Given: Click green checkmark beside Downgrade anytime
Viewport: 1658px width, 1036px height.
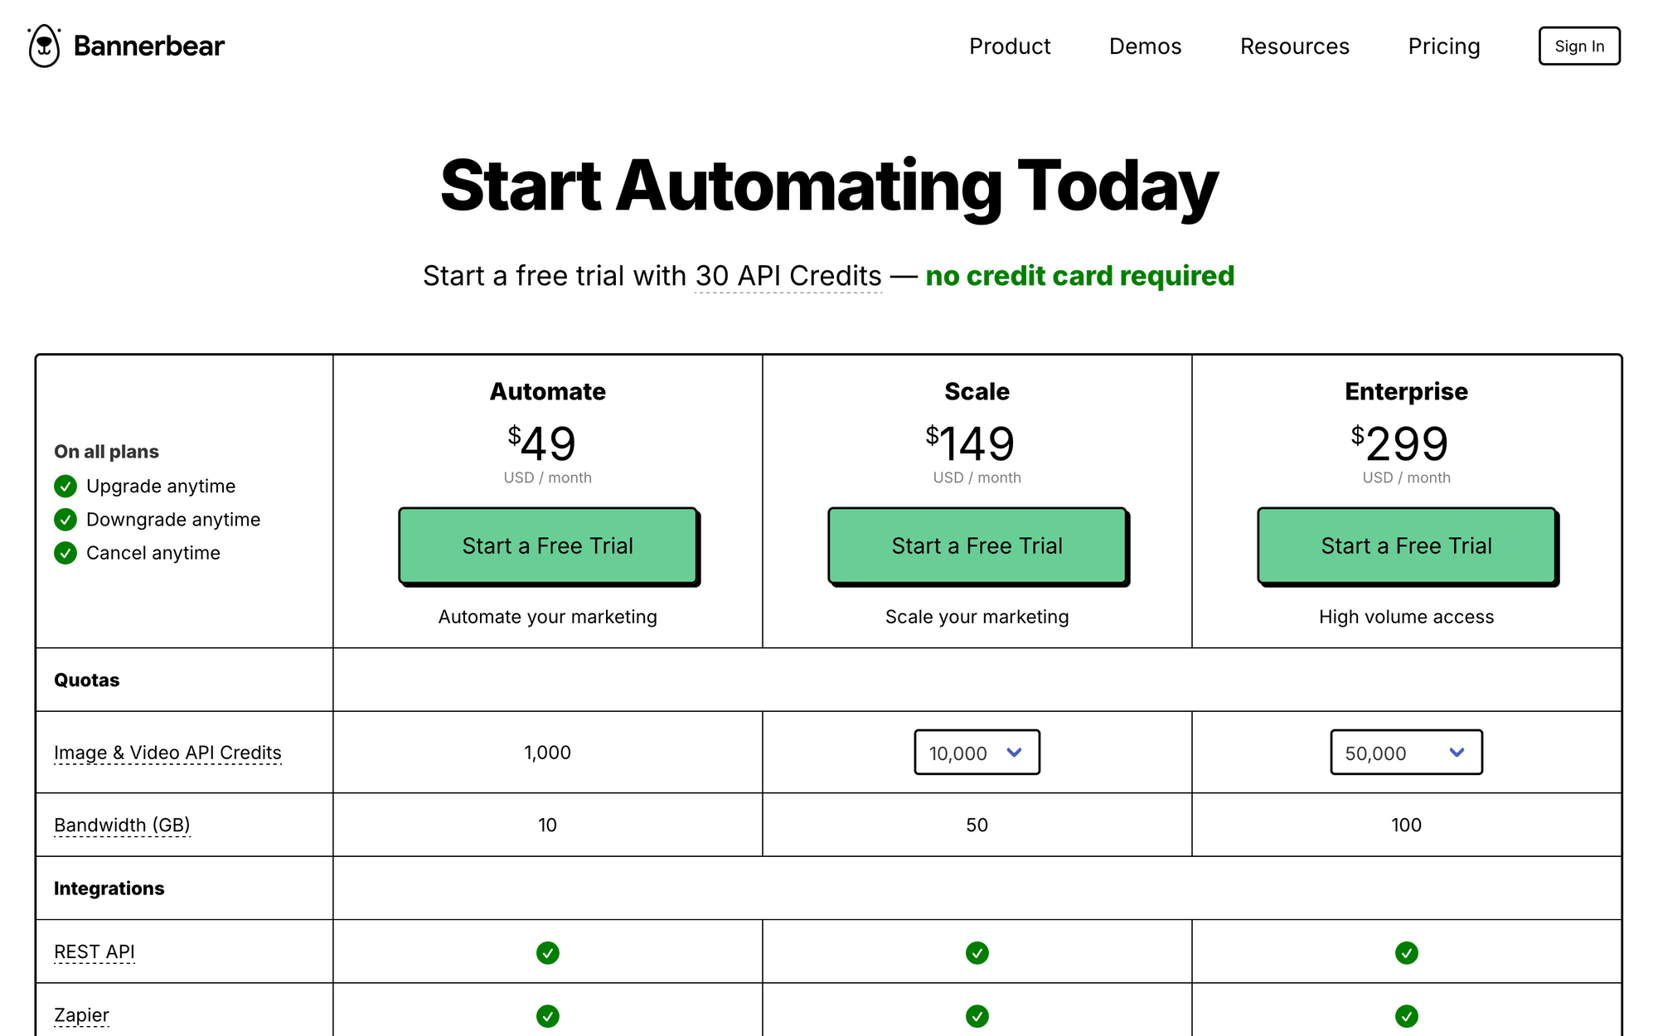Looking at the screenshot, I should pyautogui.click(x=65, y=520).
